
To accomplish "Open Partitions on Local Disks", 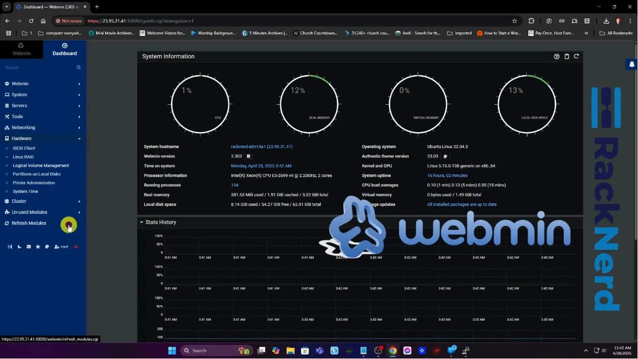I will click(x=36, y=174).
